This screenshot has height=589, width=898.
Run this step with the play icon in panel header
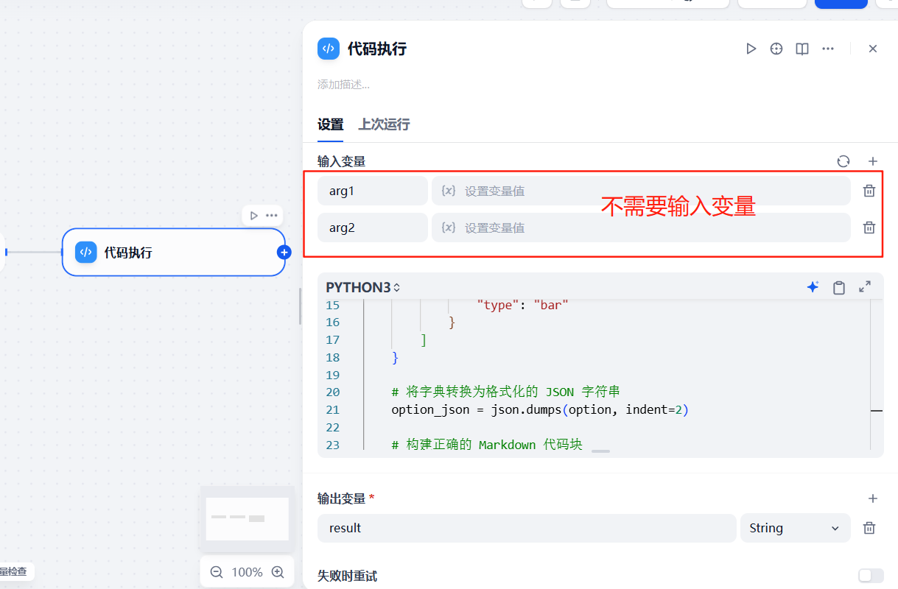pos(751,49)
